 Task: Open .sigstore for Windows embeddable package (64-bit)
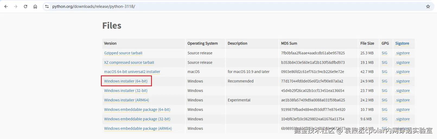pos(403,110)
